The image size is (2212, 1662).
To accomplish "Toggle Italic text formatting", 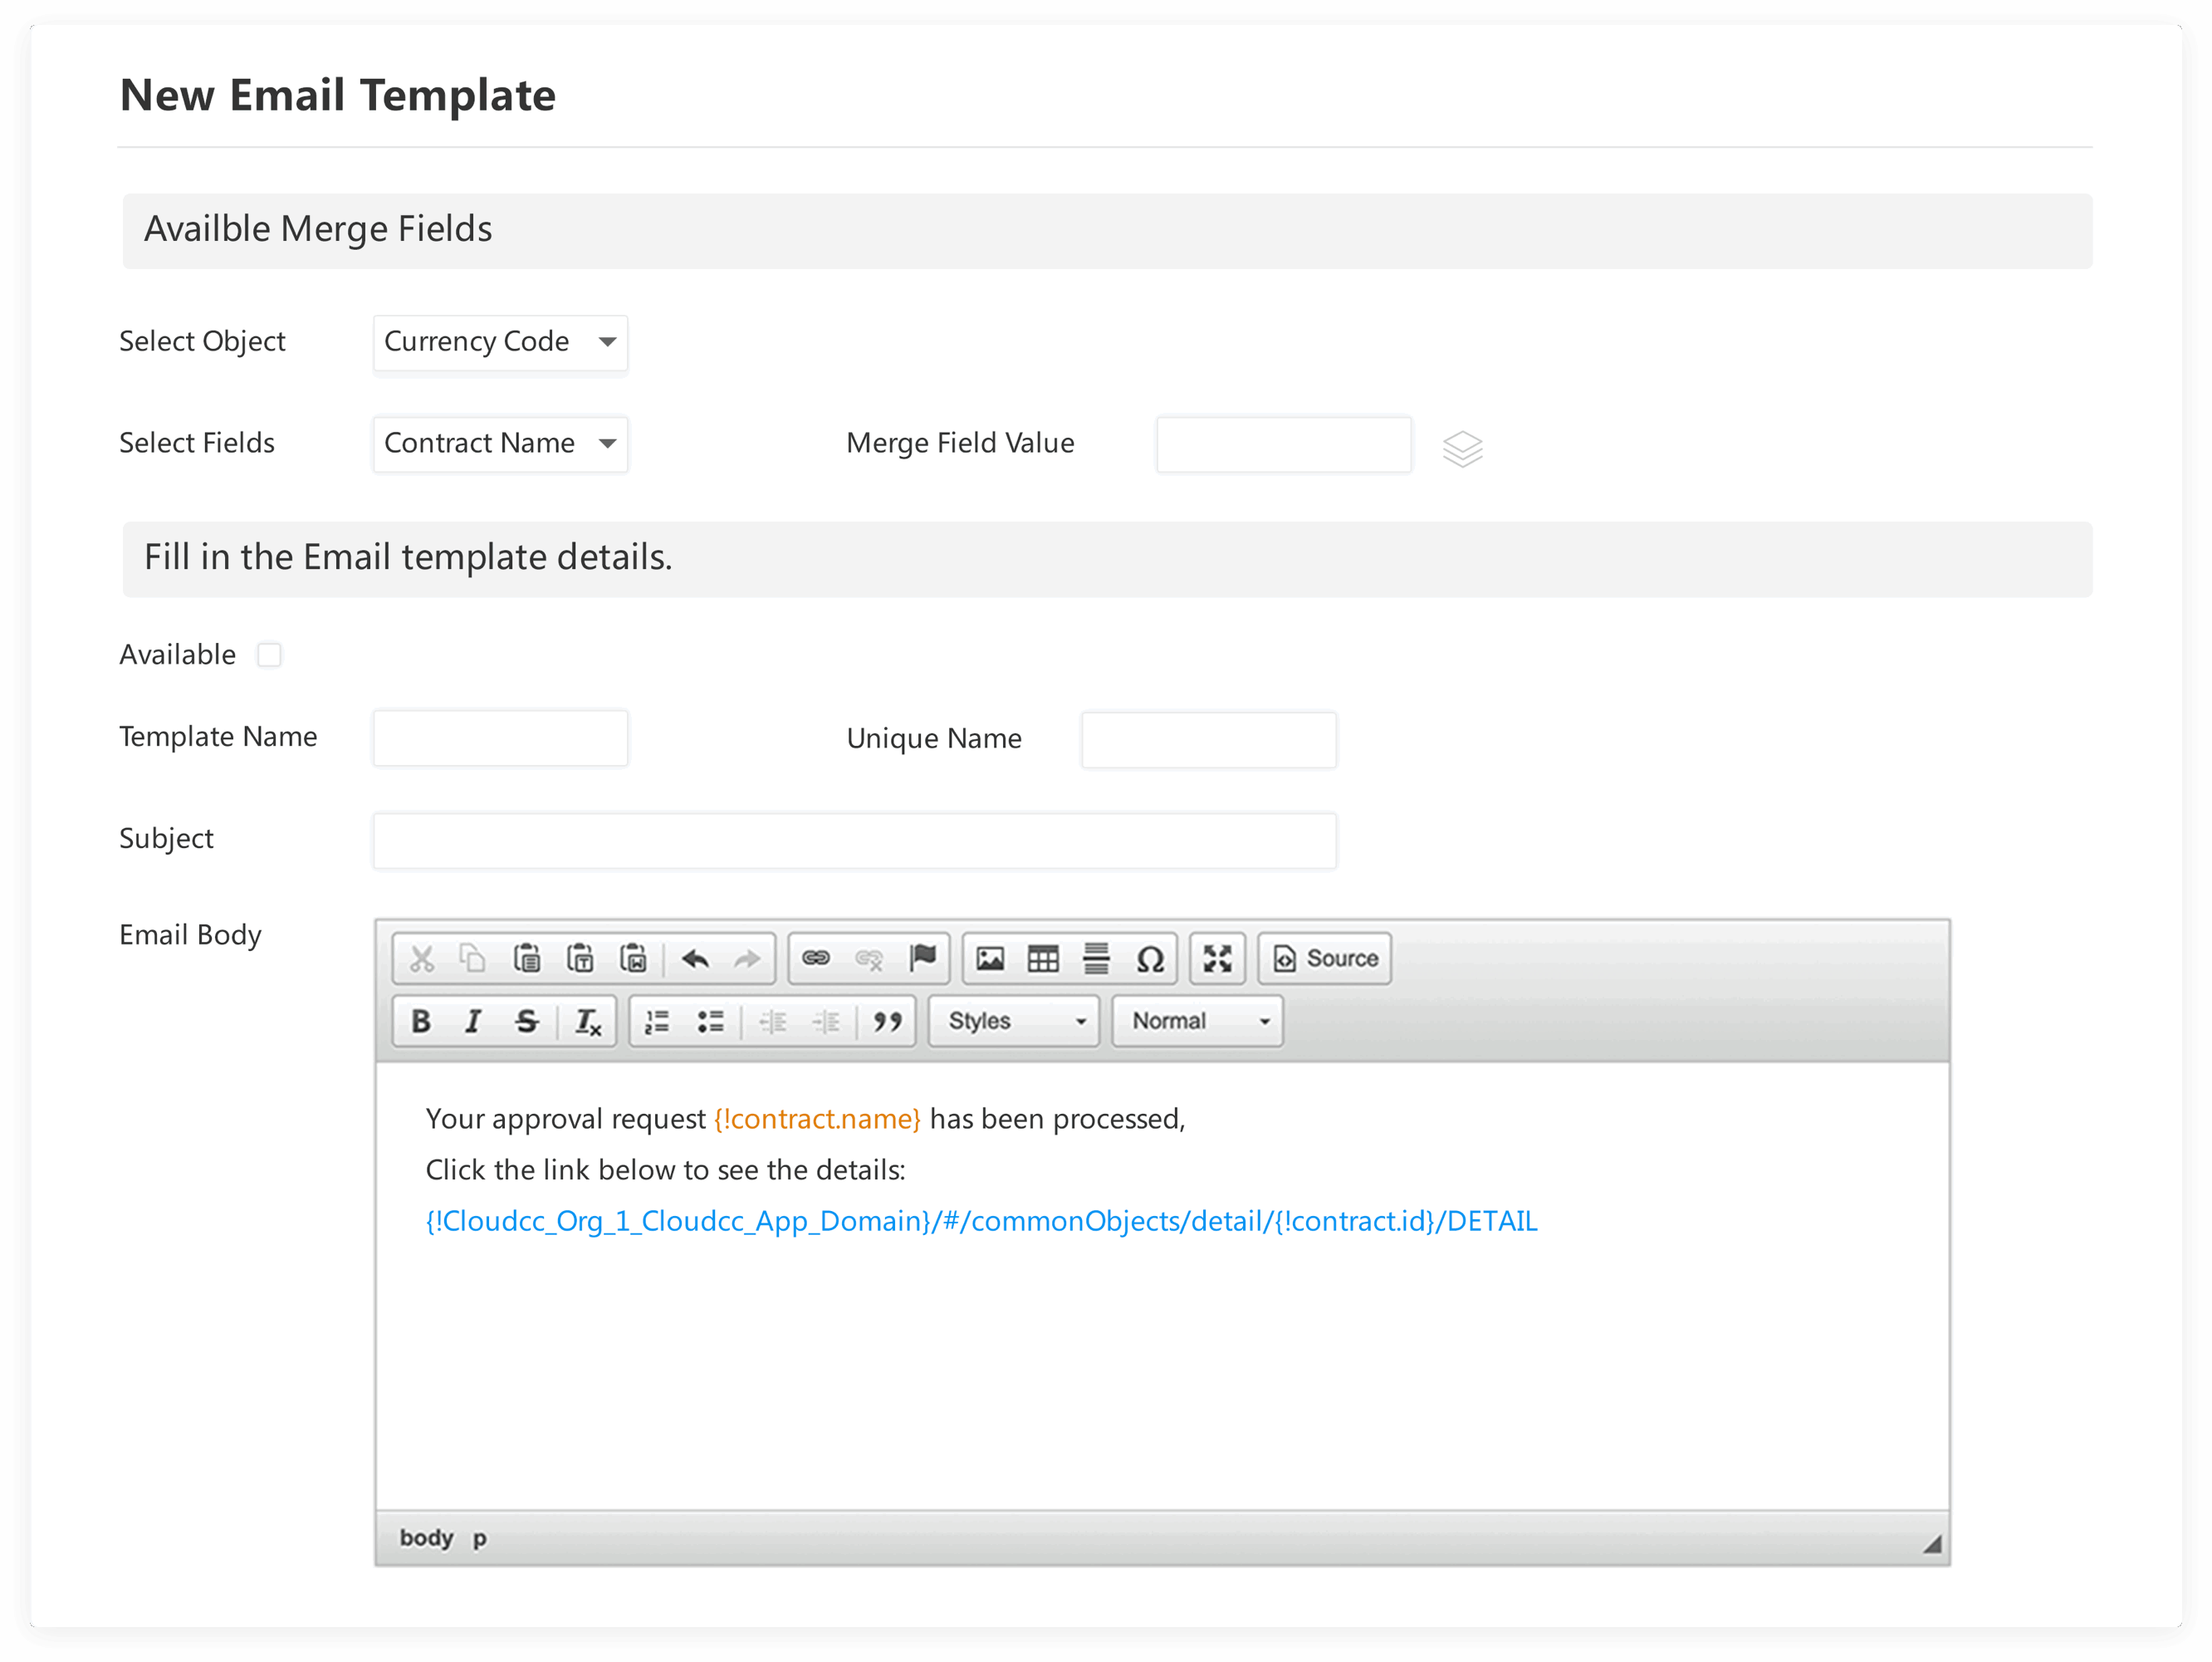I will pos(473,1021).
